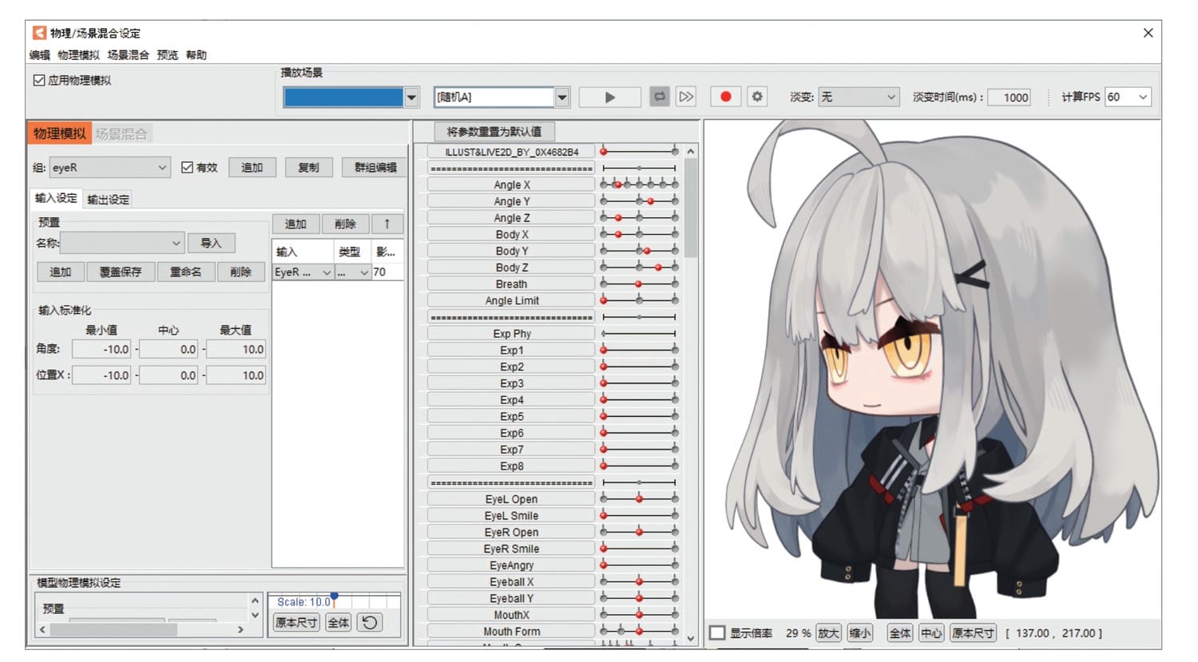Select the orange 物理模拟 tab
This screenshot has height=662, width=1198.
click(x=60, y=133)
